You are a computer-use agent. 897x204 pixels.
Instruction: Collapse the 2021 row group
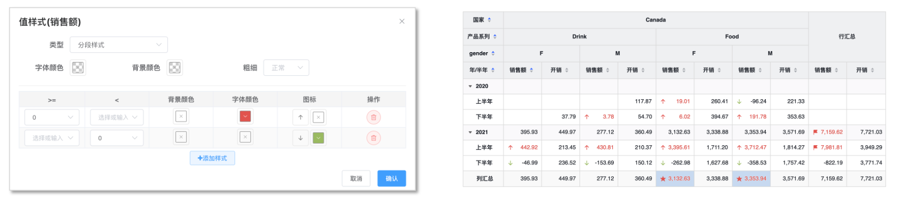[x=470, y=133]
